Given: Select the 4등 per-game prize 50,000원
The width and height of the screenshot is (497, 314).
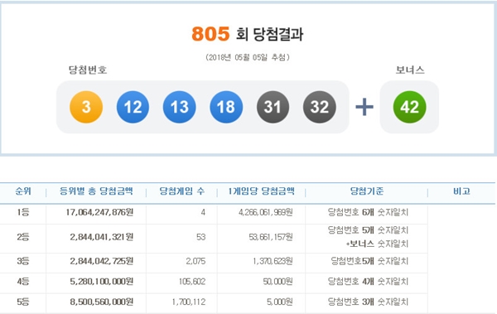Looking at the screenshot, I should coord(277,282).
